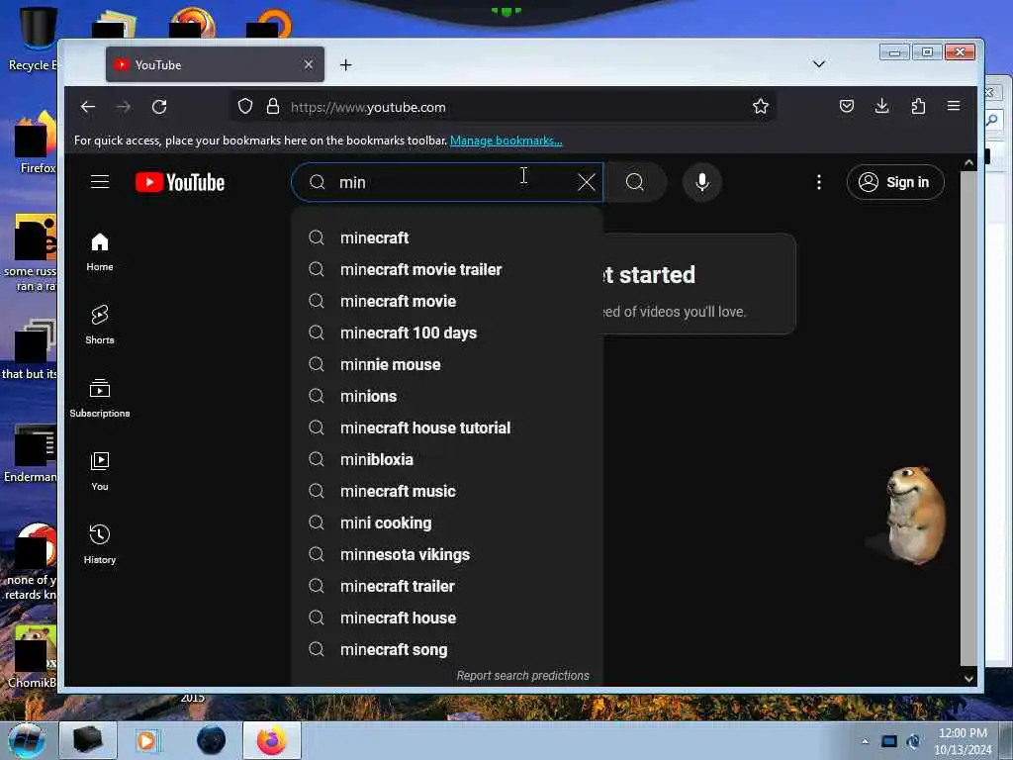Open History in the sidebar
The height and width of the screenshot is (760, 1013).
(100, 545)
